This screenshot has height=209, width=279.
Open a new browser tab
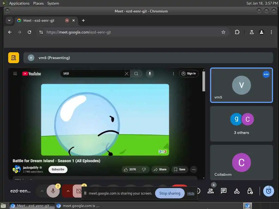point(83,20)
